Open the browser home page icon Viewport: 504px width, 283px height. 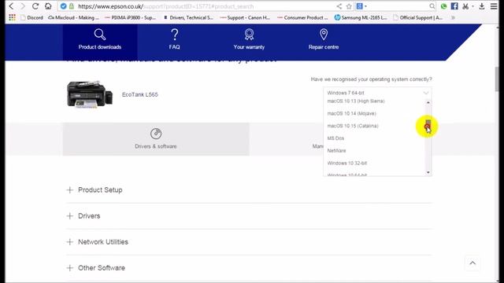coord(48,6)
